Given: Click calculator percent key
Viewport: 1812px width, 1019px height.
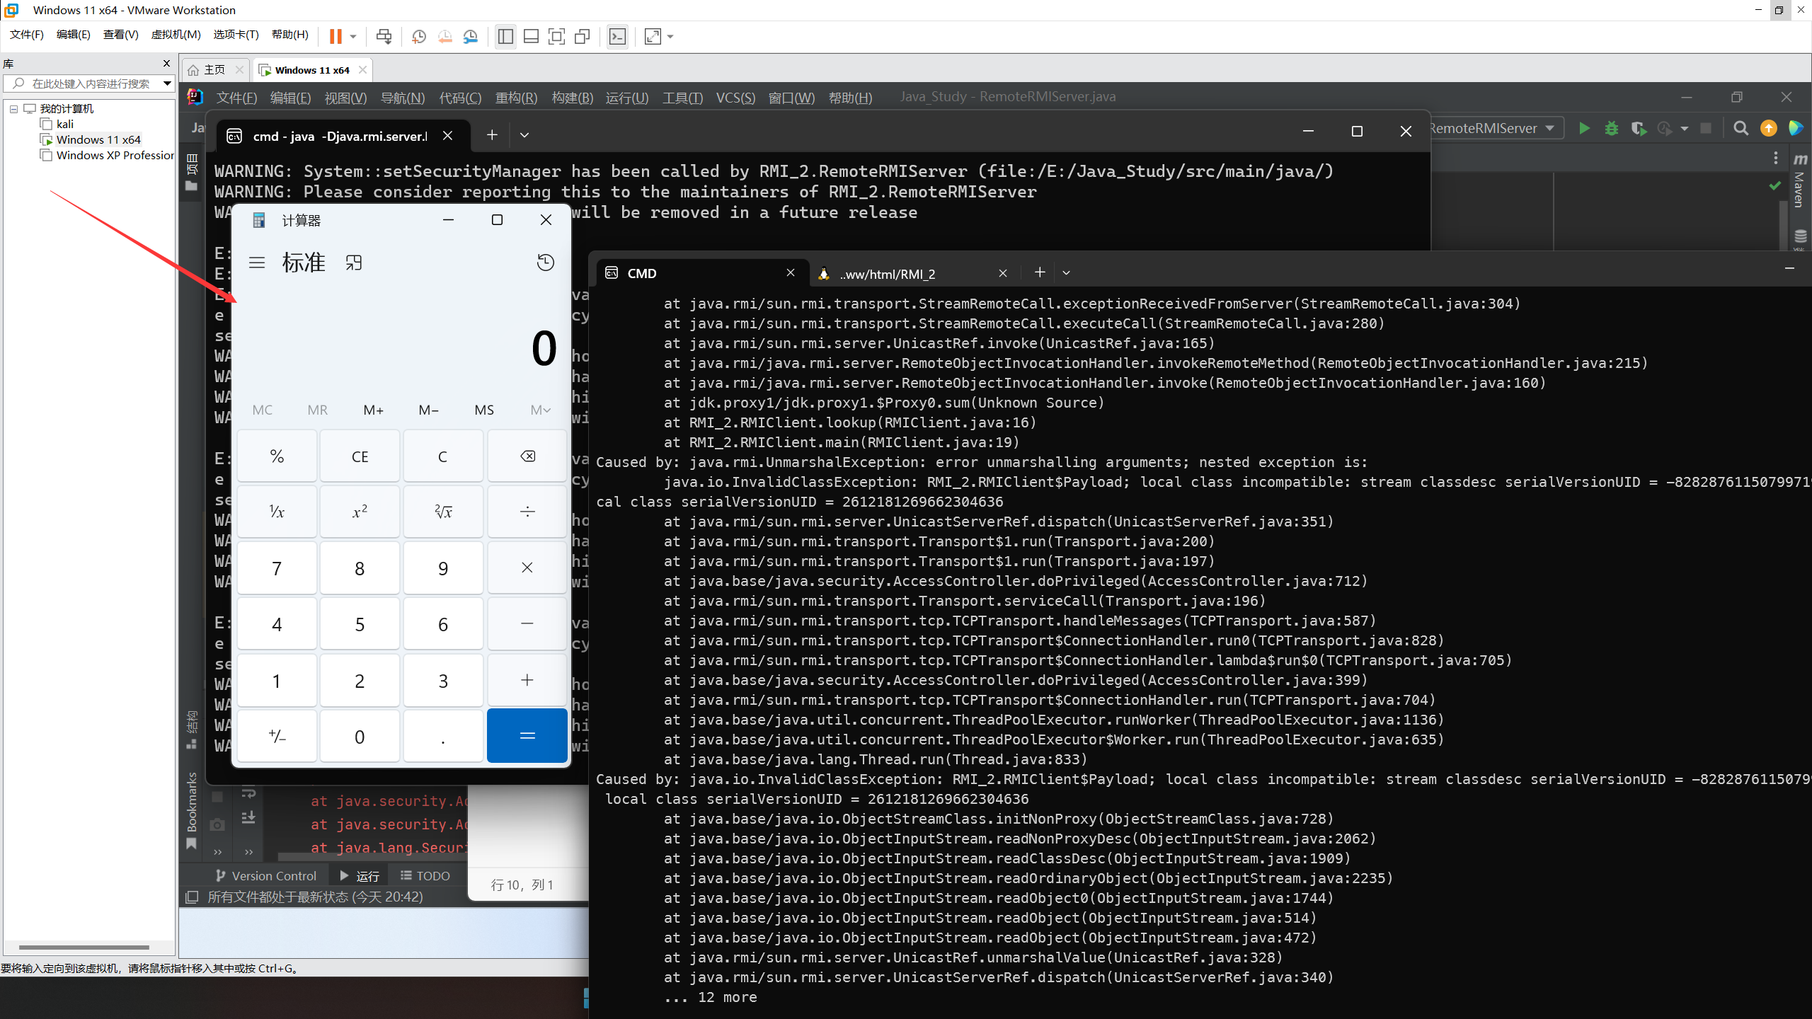Looking at the screenshot, I should [x=277, y=456].
